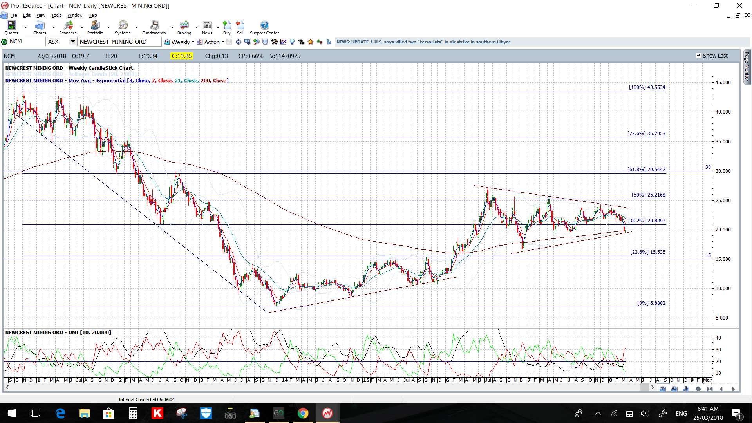Image resolution: width=752 pixels, height=423 pixels.
Task: Step chart right with small arrow
Action: coord(733,389)
